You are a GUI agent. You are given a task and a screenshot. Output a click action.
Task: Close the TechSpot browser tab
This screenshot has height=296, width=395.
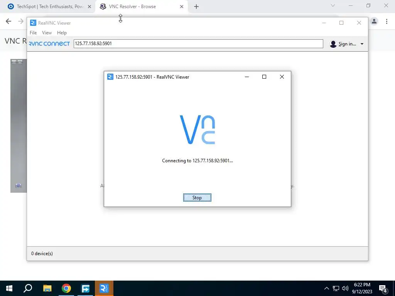pos(89,7)
